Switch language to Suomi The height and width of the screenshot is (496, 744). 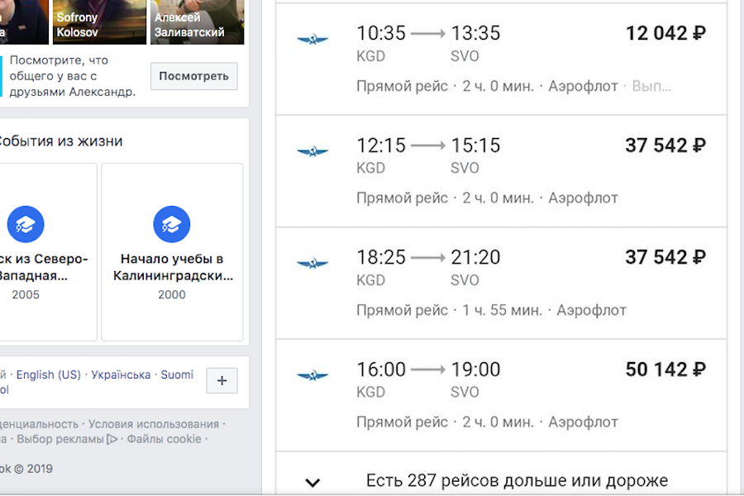click(x=177, y=374)
